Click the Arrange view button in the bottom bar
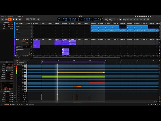Viewport: 161px width, 121px height. pos(6,105)
